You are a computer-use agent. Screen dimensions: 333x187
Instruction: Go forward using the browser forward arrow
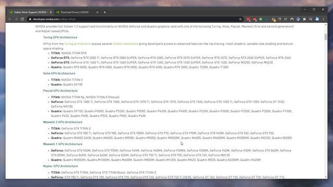16,19
